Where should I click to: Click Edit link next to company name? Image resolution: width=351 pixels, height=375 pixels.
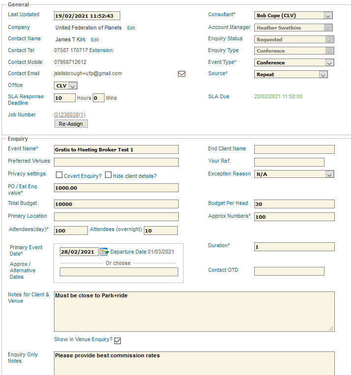pos(131,28)
